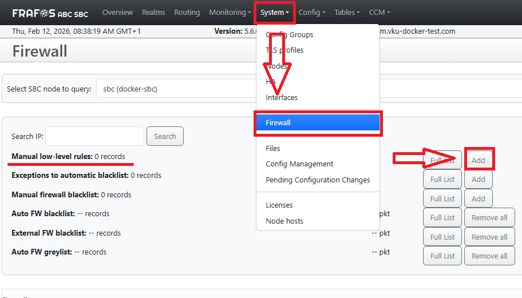This screenshot has width=522, height=298.
Task: Choose Interfaces in the System menu
Action: (x=282, y=98)
